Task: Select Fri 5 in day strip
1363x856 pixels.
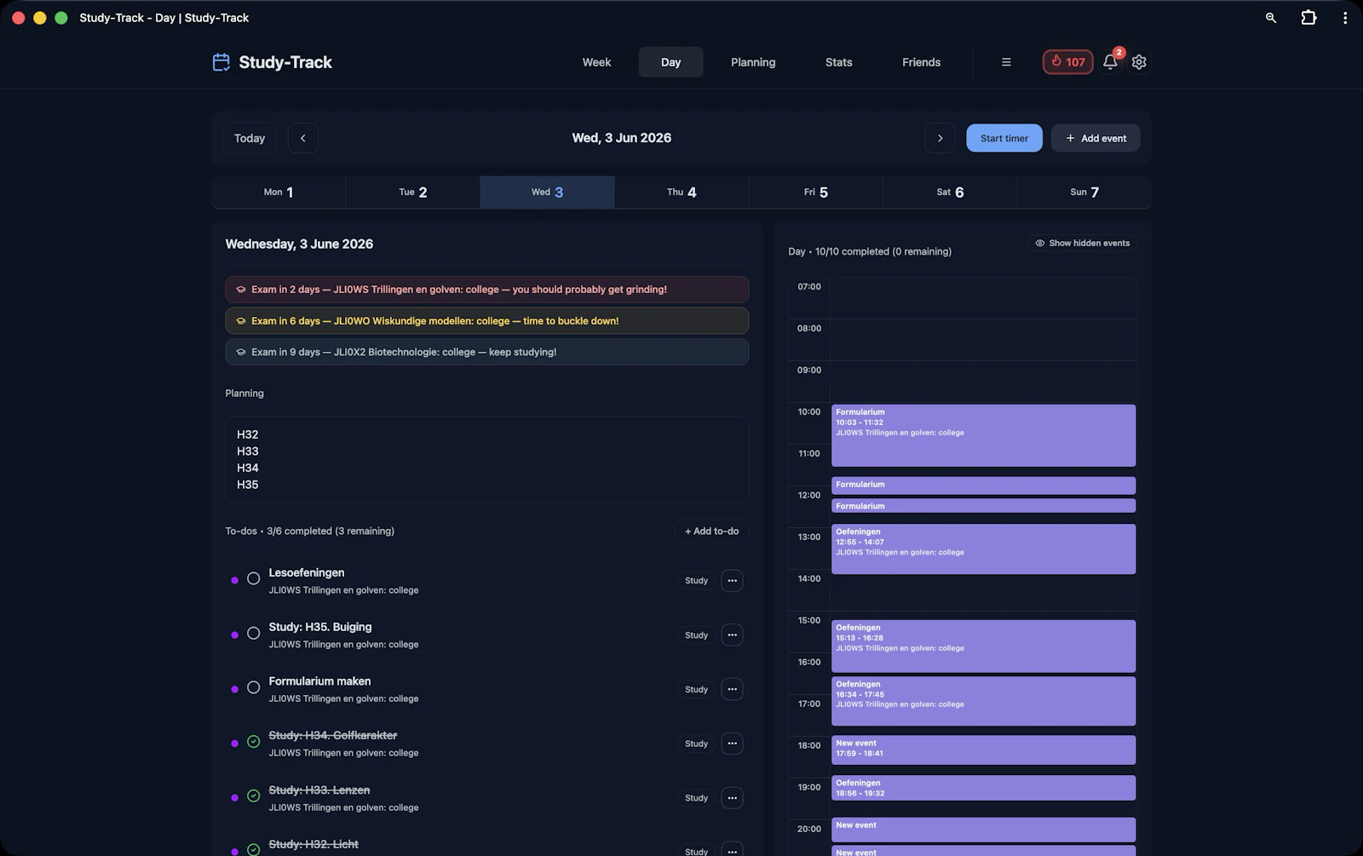Action: pos(816,192)
